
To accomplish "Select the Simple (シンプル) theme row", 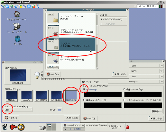I will [x=71, y=44].
